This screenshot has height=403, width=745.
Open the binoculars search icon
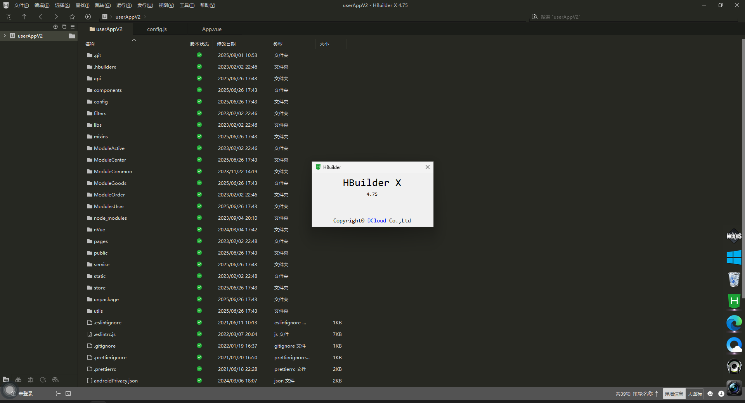(18, 380)
